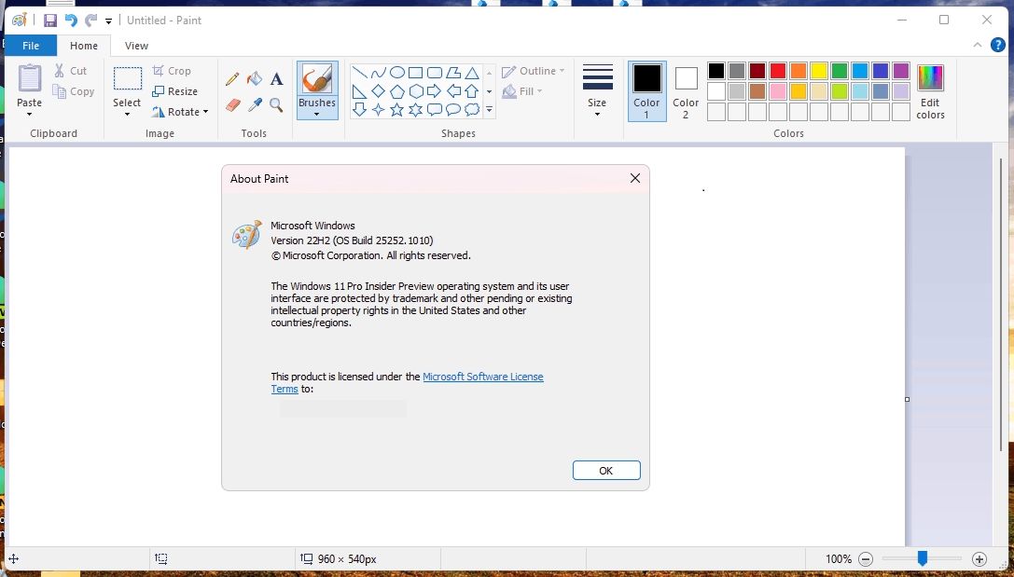Open the Microsoft Software License Terms link

[x=483, y=377]
